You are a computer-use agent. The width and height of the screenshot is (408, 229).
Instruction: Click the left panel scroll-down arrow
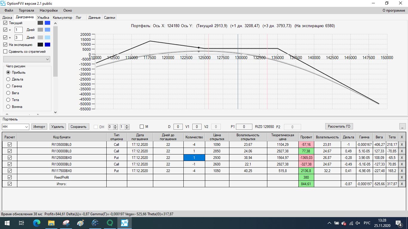pyautogui.click(x=55, y=112)
